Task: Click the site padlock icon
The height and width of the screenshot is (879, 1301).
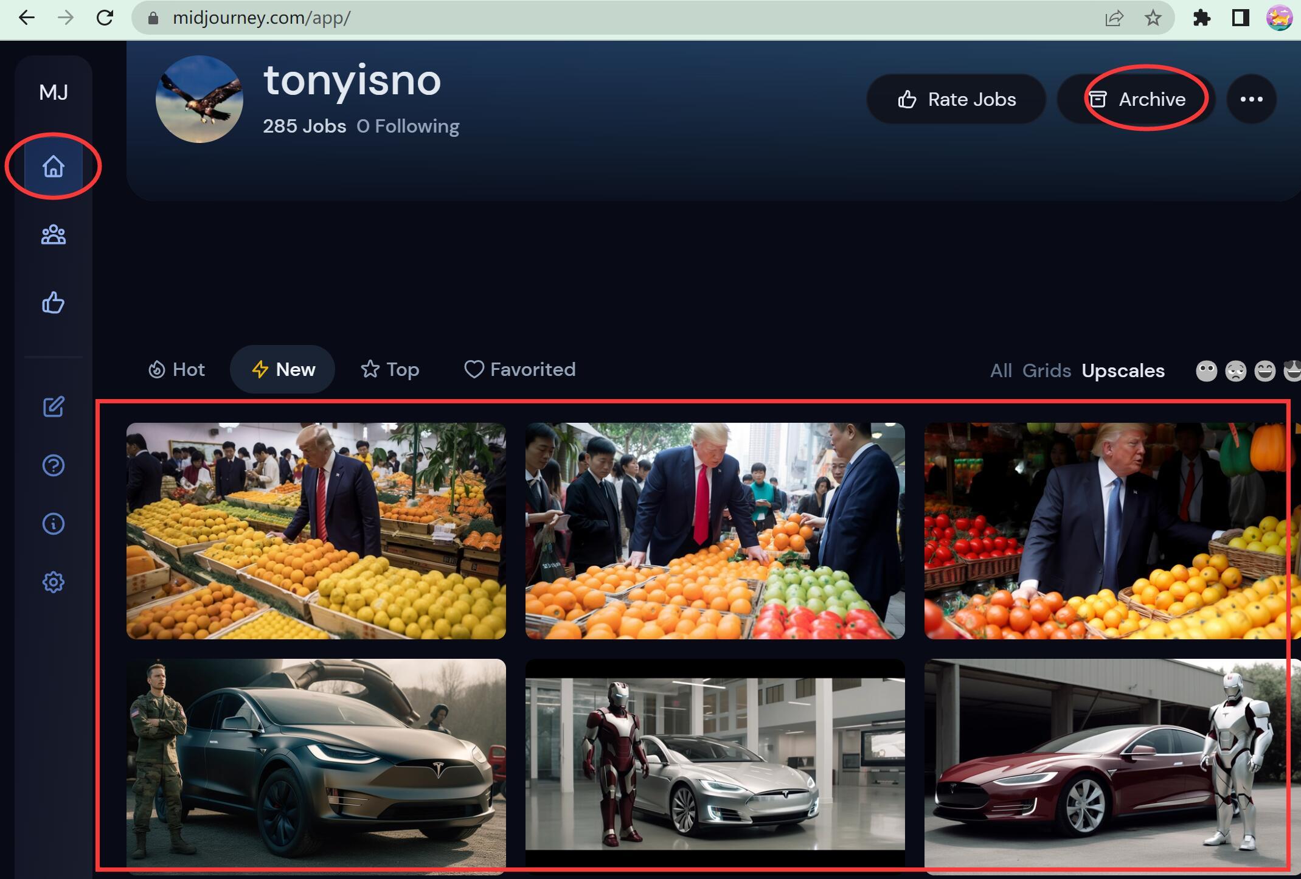Action: [153, 18]
